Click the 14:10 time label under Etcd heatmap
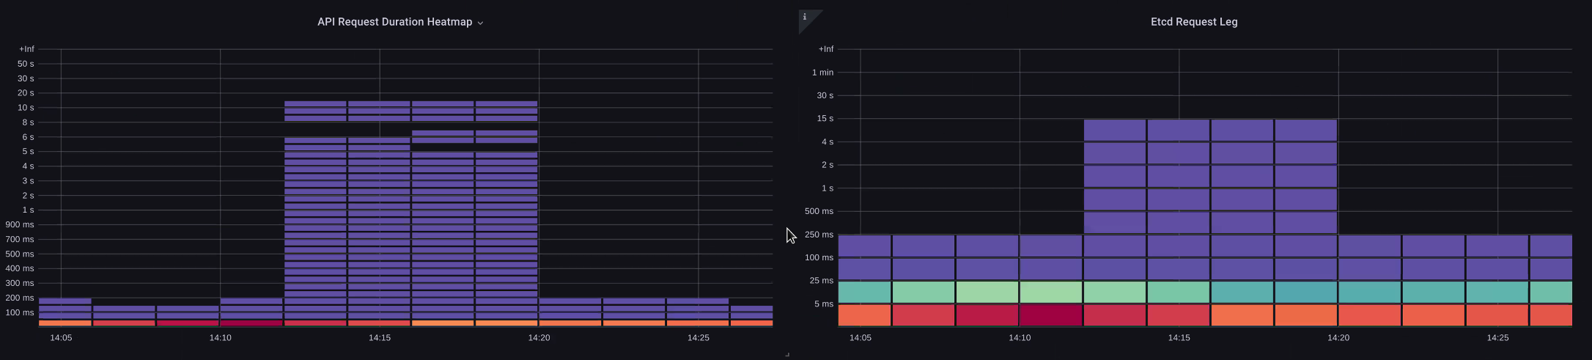The width and height of the screenshot is (1592, 360). pyautogui.click(x=1020, y=338)
